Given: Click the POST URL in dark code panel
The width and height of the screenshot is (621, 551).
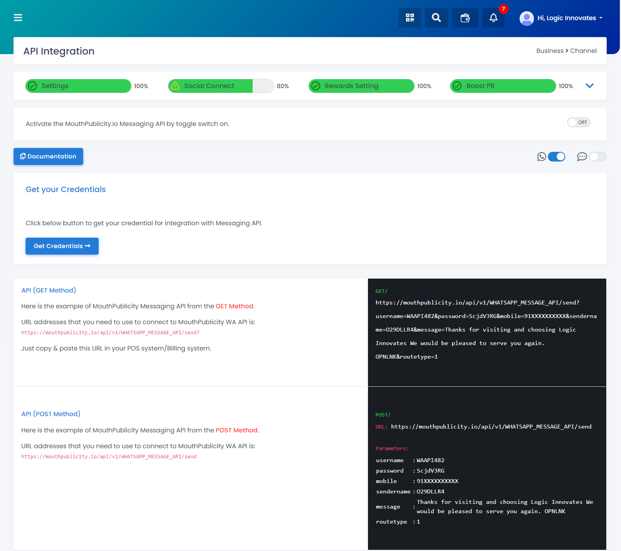Looking at the screenshot, I should point(491,427).
